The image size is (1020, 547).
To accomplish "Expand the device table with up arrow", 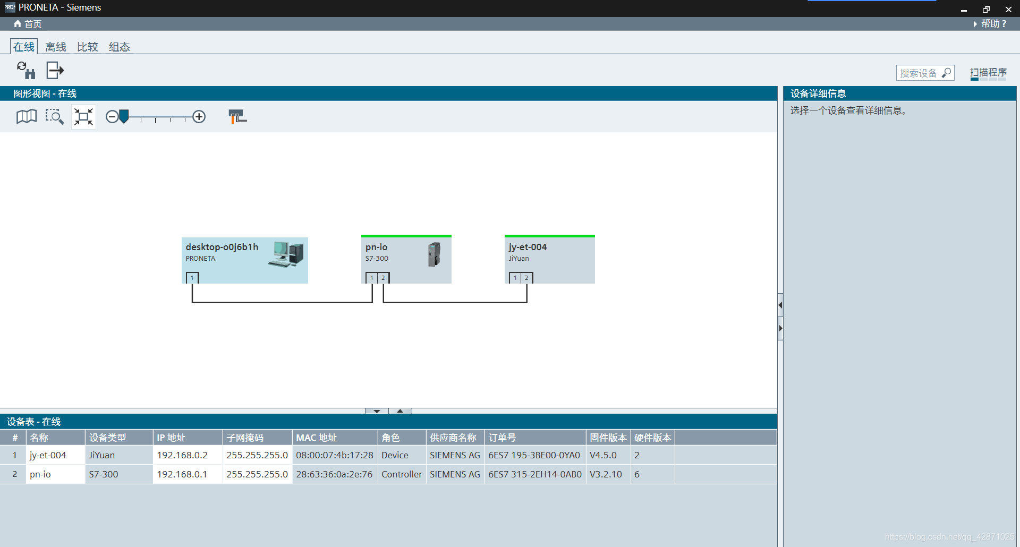I will point(400,411).
